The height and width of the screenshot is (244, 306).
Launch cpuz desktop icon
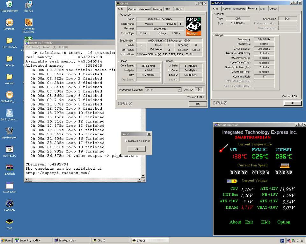[9, 222]
